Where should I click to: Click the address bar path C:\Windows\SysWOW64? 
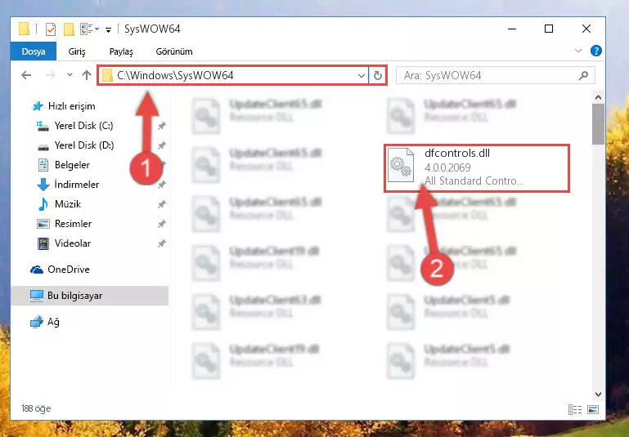click(175, 75)
